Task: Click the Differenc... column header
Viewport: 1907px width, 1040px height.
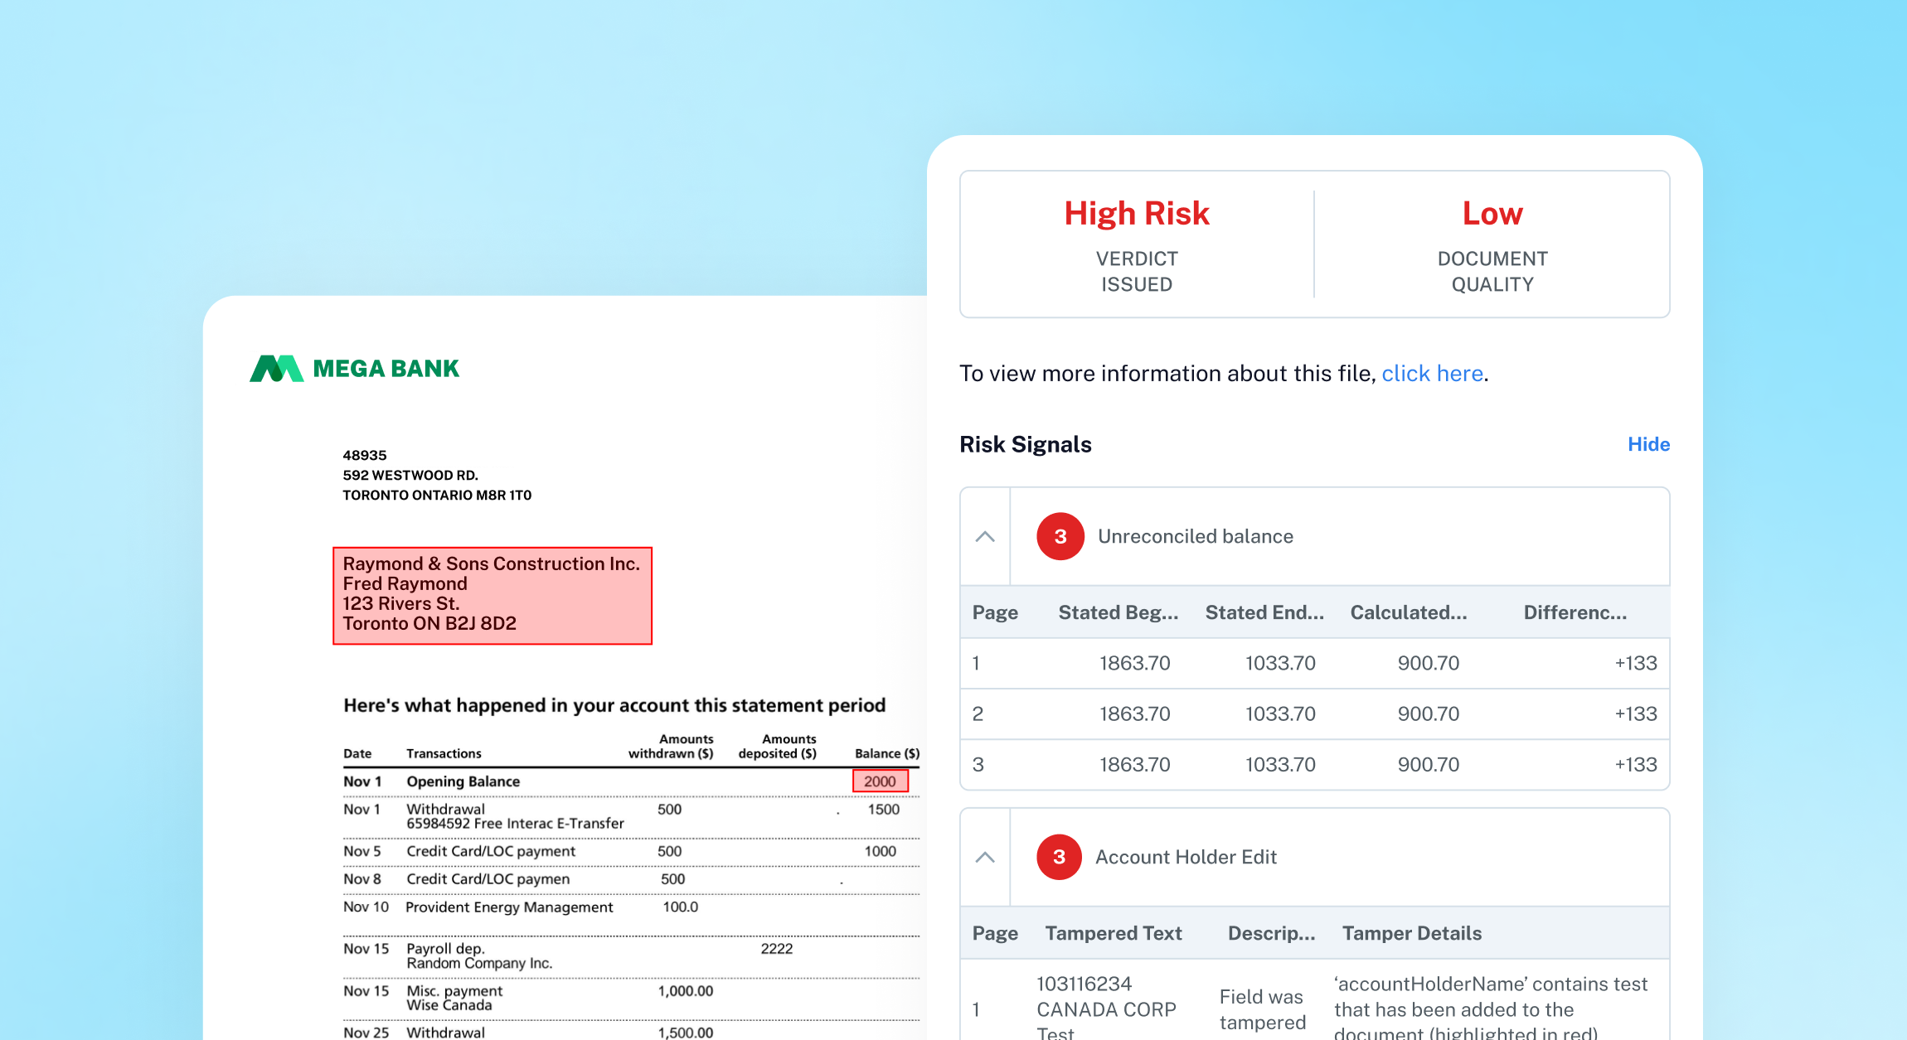Action: (x=1575, y=612)
